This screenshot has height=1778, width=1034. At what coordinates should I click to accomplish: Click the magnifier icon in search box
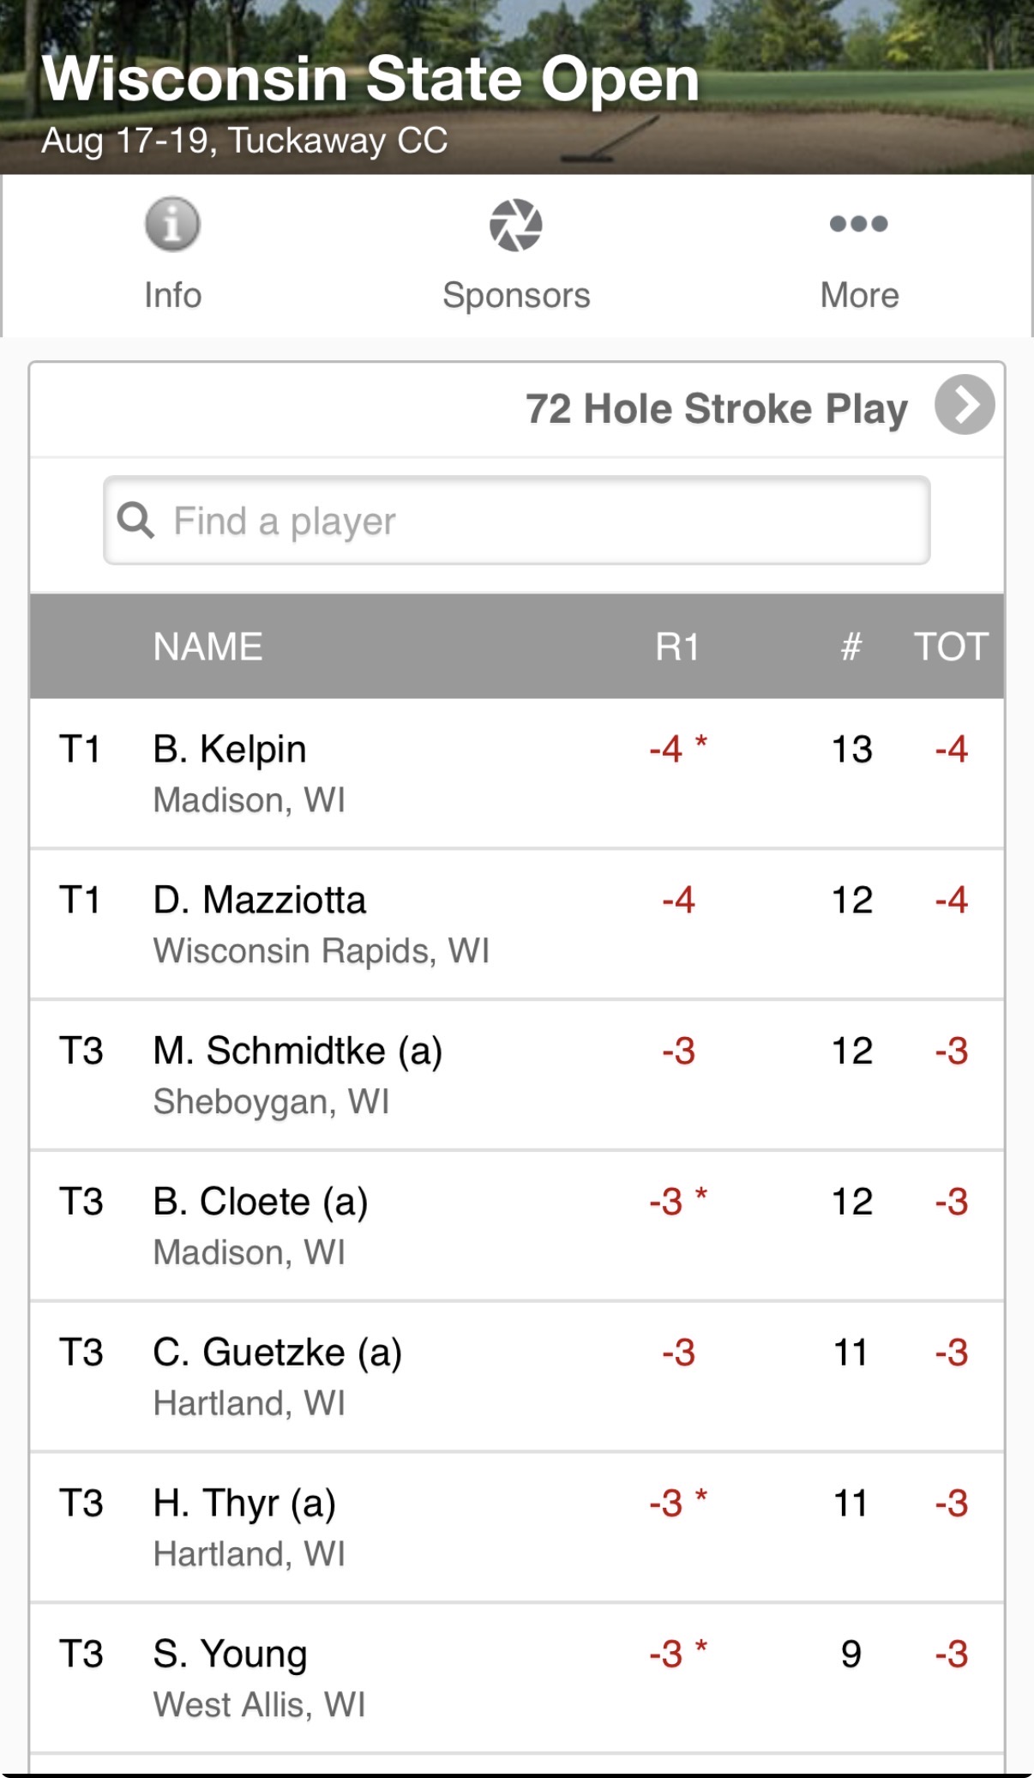135,520
